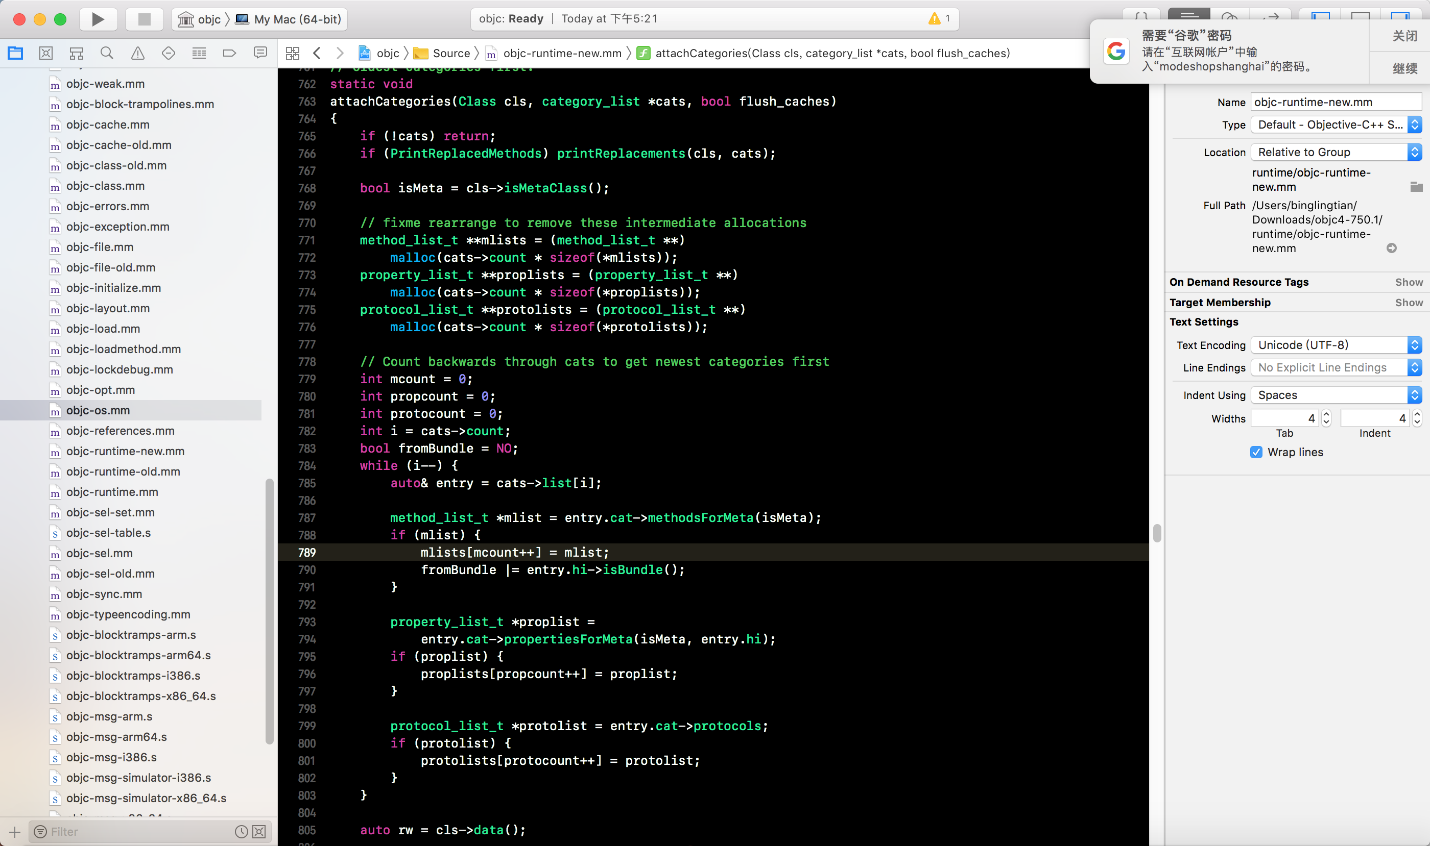
Task: Click the Run (play) button
Action: 98,19
